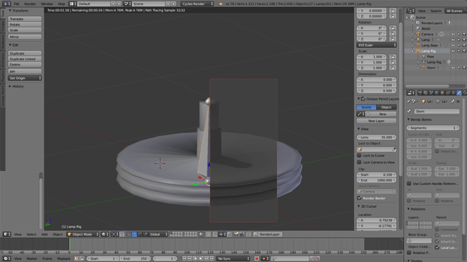Open the Object Mode dropdown
This screenshot has width=467, height=262.
click(83, 234)
